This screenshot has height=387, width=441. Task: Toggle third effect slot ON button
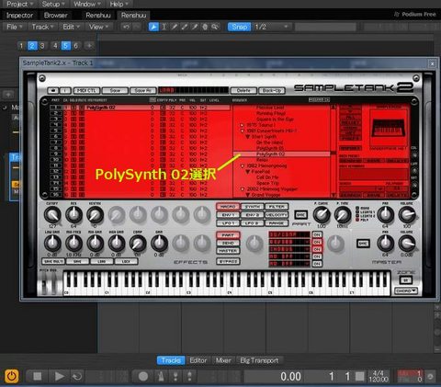[317, 249]
